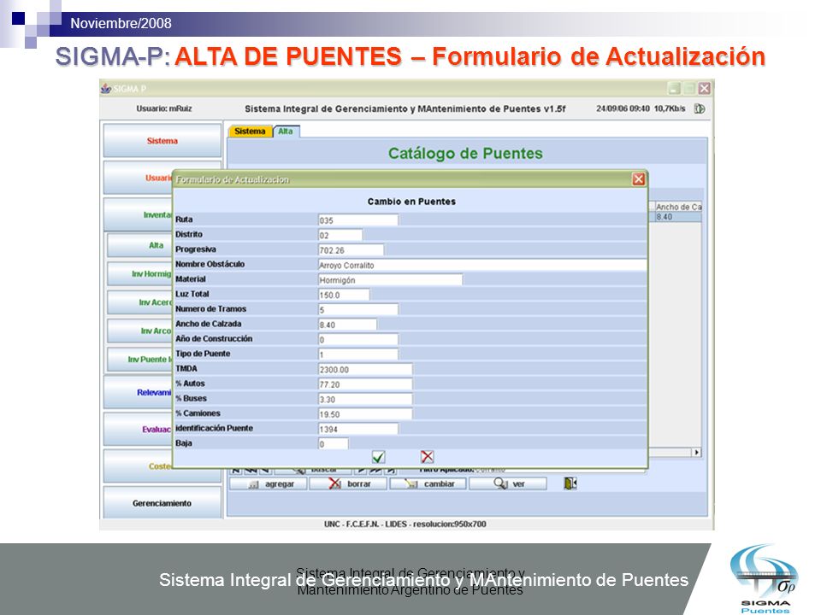This screenshot has height=615, width=821.
Task: Open the Sistema sidebar menu
Action: click(162, 141)
